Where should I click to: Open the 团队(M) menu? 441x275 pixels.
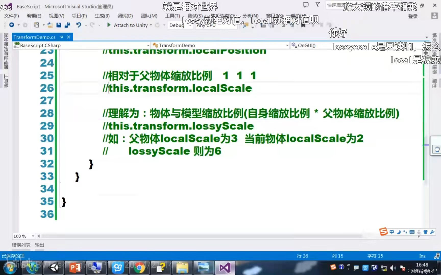[x=149, y=16]
